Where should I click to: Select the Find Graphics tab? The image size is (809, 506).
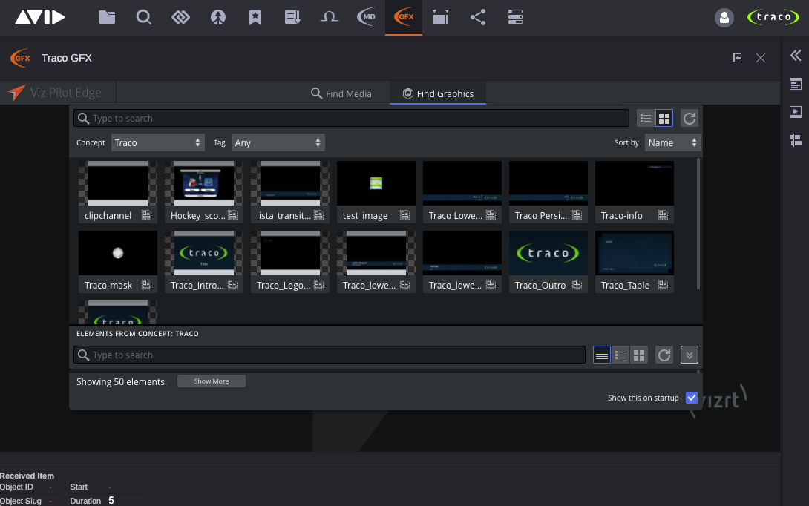click(437, 93)
